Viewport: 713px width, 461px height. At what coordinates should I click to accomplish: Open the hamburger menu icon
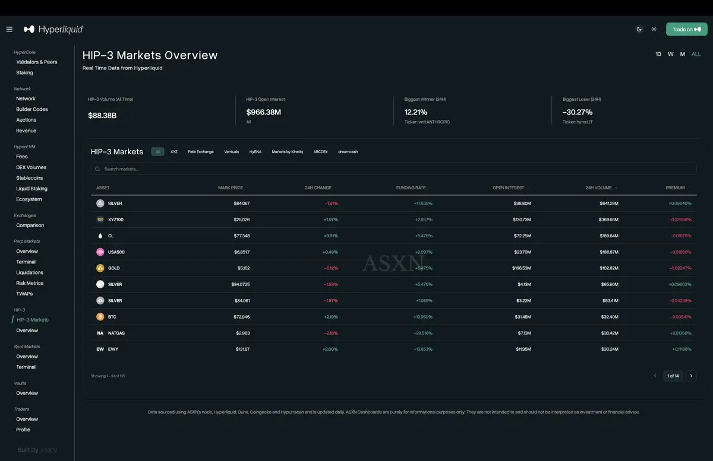[9, 29]
